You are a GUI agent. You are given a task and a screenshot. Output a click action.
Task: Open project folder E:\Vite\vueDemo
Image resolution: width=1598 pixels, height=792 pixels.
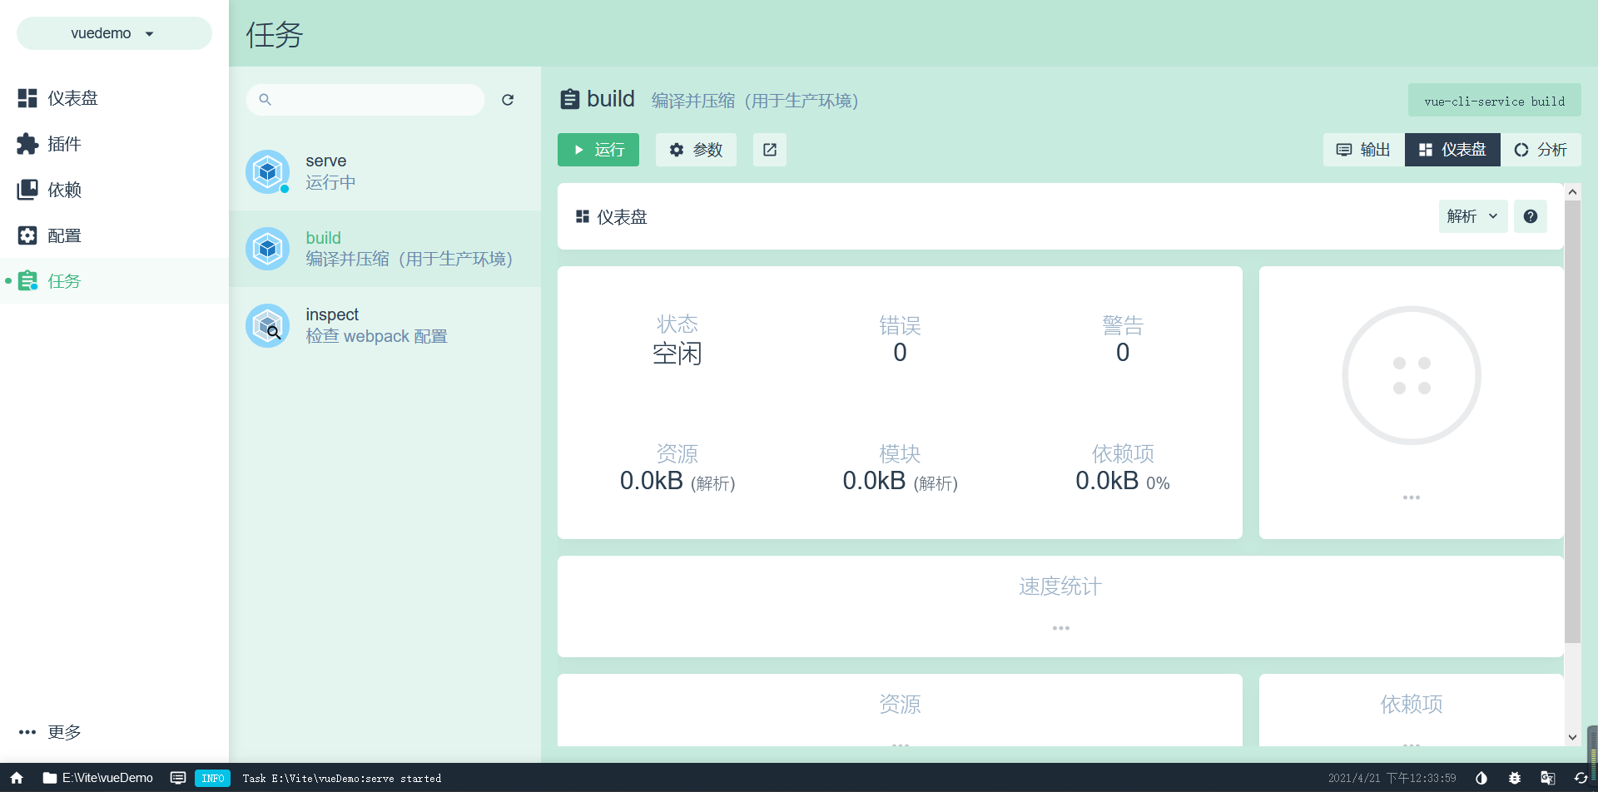coord(98,778)
